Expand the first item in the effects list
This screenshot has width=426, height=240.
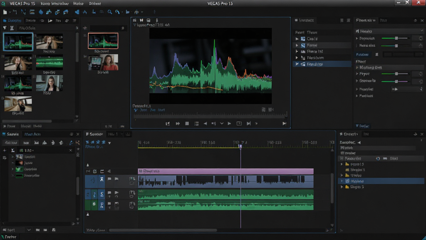297,39
